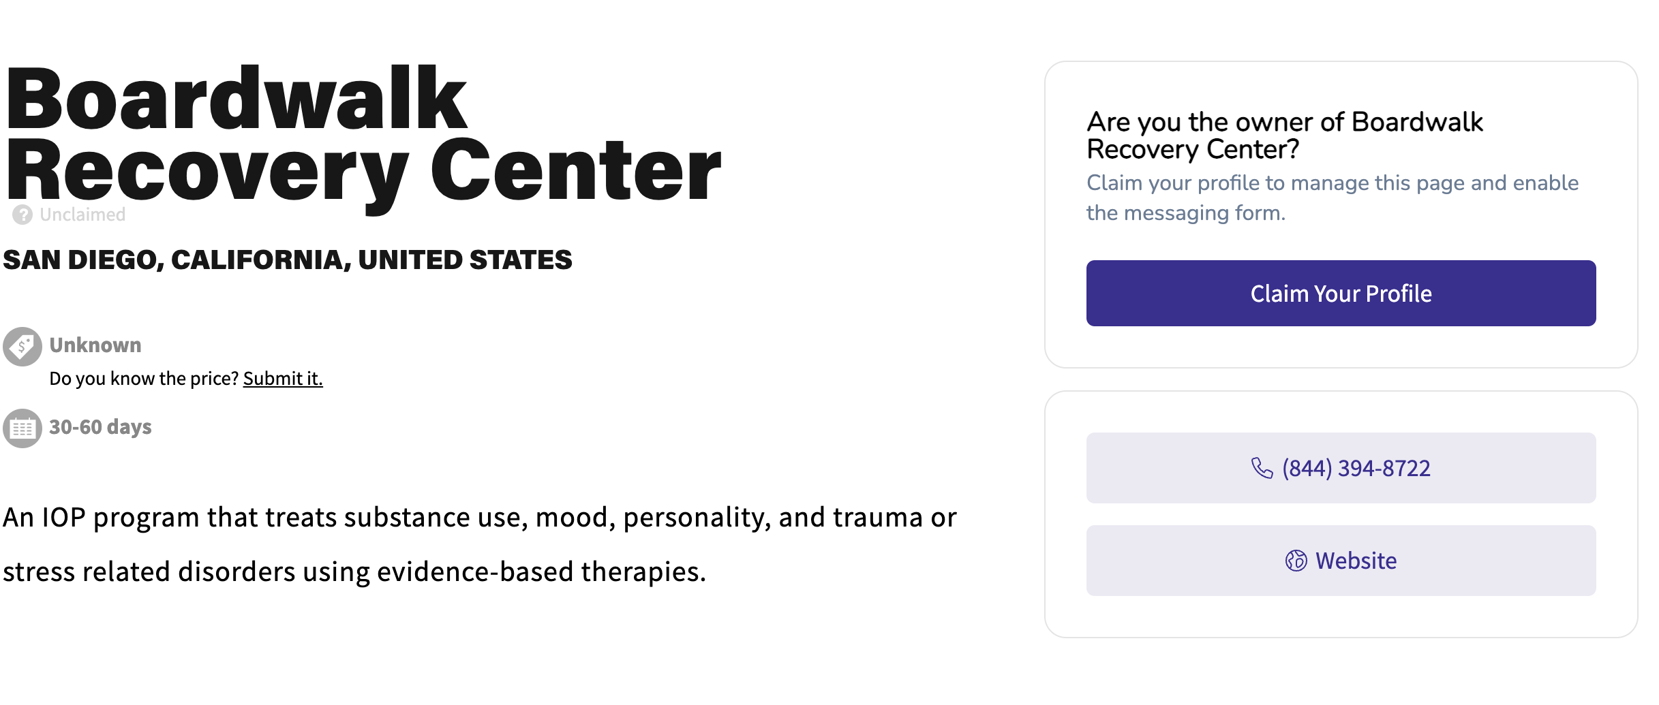Click the Unknown price label
The height and width of the screenshot is (705, 1659).
[93, 345]
